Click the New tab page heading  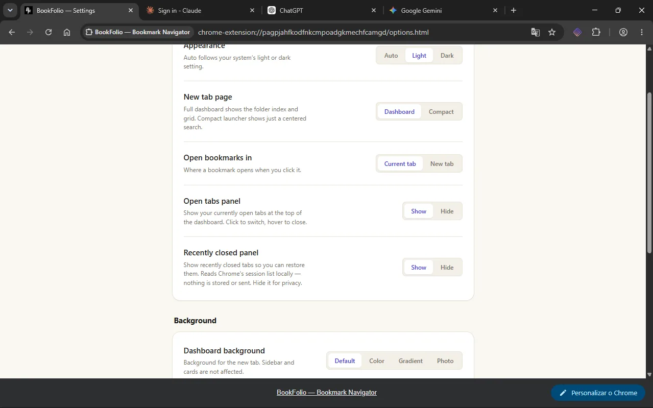pyautogui.click(x=208, y=97)
